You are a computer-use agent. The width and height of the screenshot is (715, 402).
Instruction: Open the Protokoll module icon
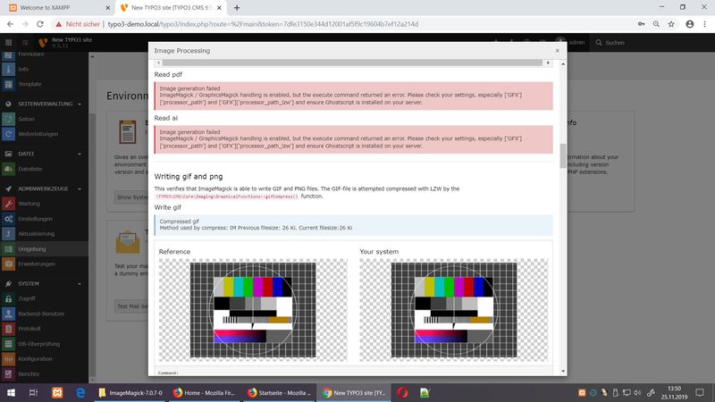tap(8, 329)
